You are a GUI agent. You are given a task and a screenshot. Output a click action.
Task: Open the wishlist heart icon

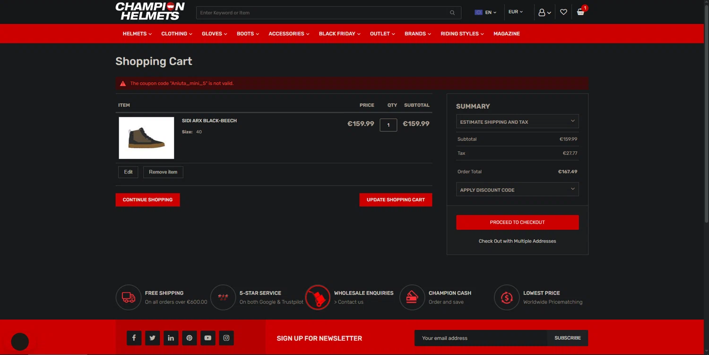tap(563, 12)
